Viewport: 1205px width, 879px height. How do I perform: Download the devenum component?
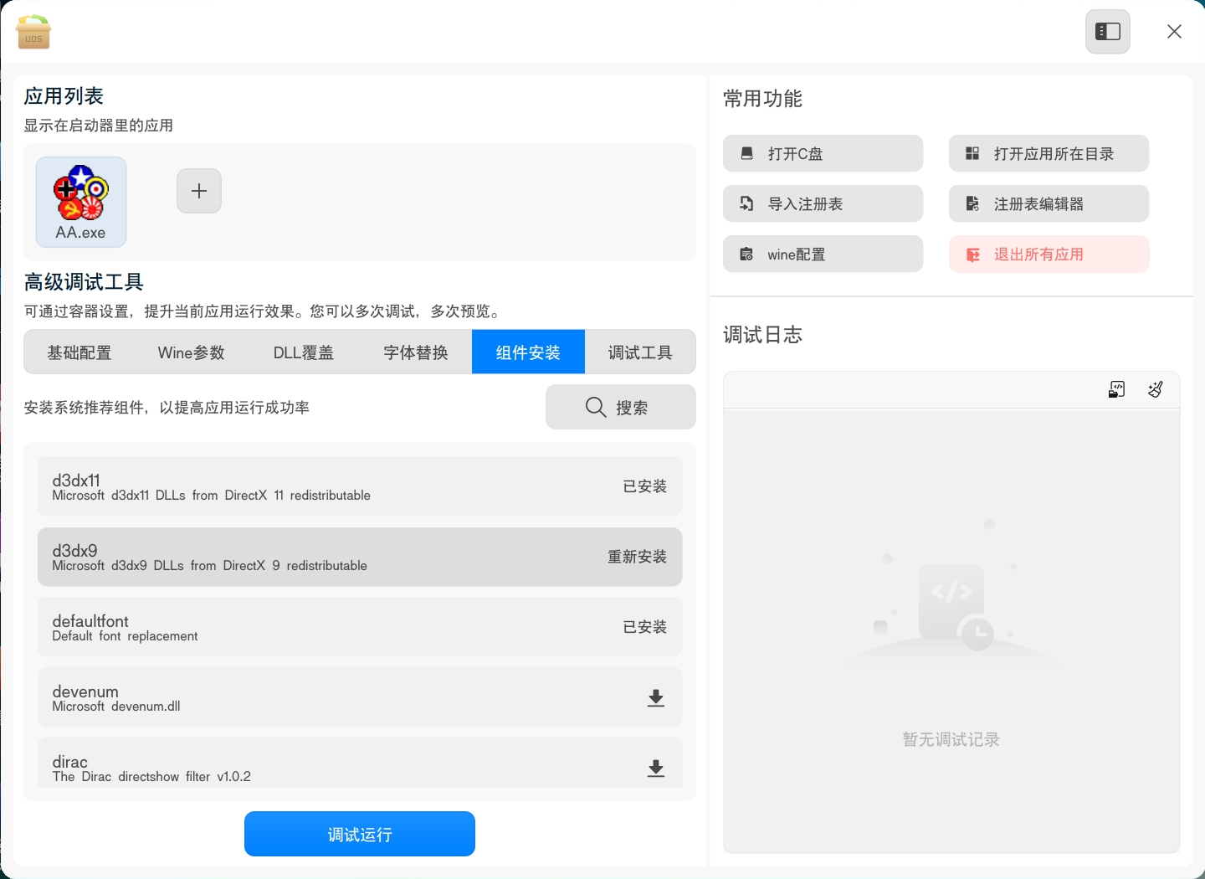[x=656, y=697]
